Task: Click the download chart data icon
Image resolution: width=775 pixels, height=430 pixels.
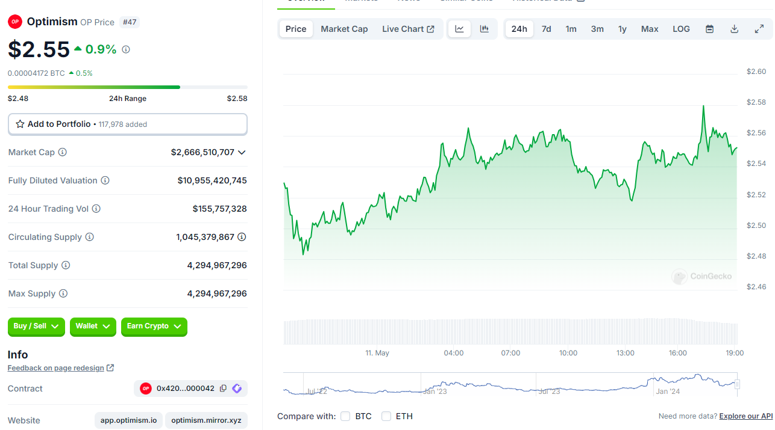Action: [735, 29]
